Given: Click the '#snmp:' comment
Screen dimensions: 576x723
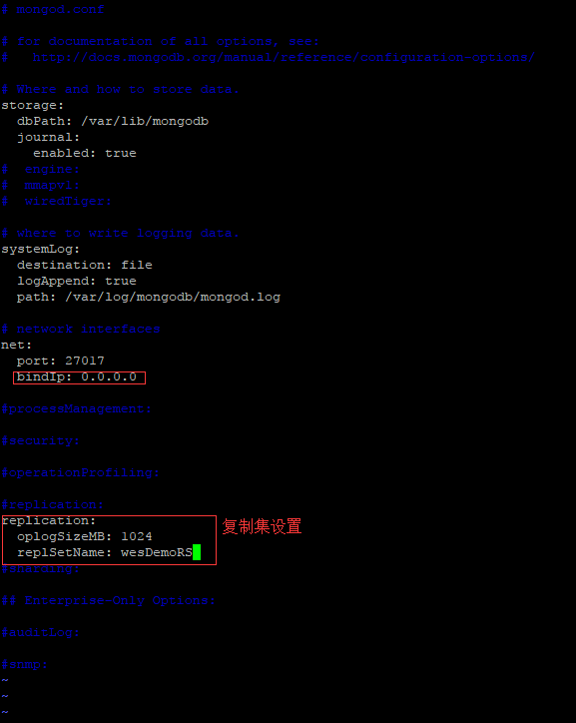Looking at the screenshot, I should tap(24, 664).
